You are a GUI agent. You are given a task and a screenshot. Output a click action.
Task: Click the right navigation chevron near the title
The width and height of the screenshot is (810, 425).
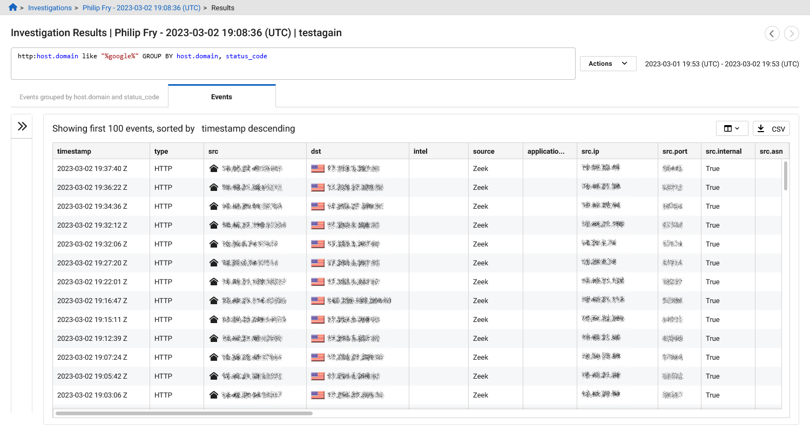(792, 33)
